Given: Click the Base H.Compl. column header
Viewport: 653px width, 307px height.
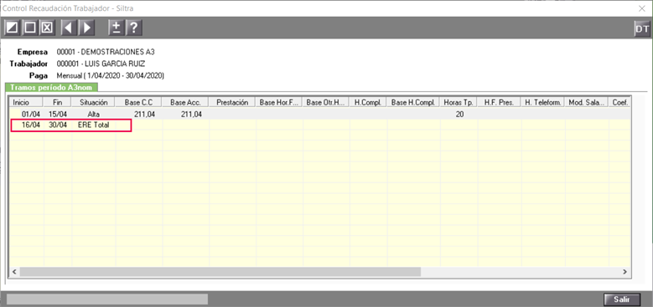Looking at the screenshot, I should (x=413, y=102).
